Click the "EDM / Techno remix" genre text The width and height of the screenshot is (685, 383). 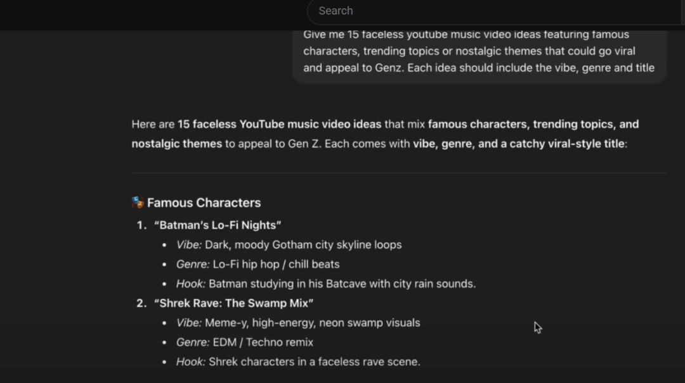[x=263, y=342]
